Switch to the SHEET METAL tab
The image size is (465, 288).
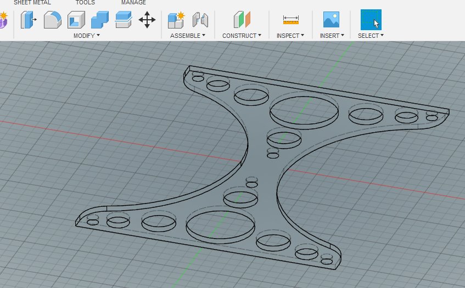tap(32, 2)
